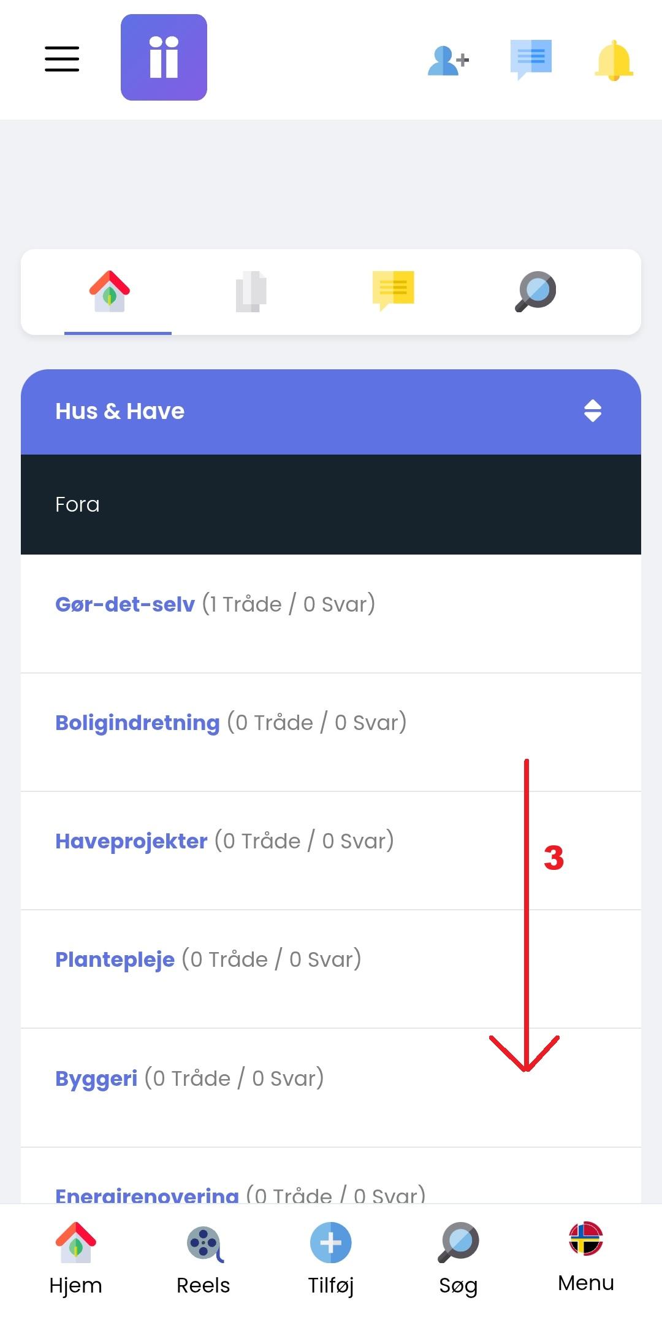Click the purple ii app logo

164,58
